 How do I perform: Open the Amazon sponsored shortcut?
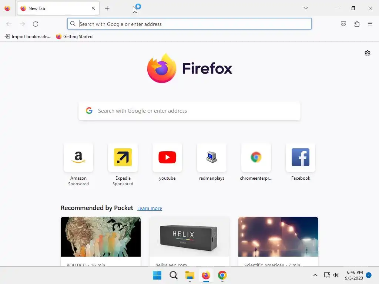pyautogui.click(x=78, y=158)
